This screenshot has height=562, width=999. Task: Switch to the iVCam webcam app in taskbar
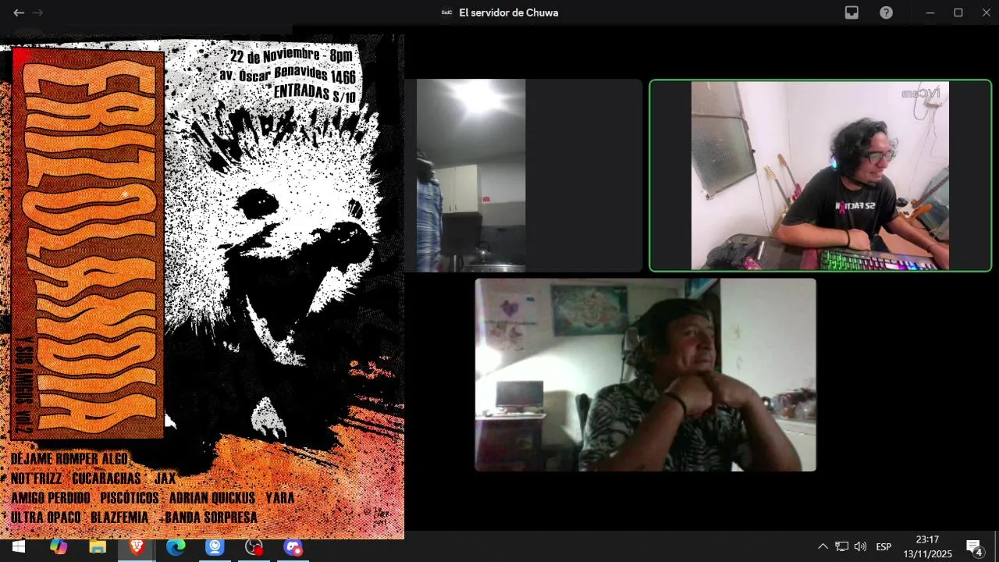(215, 547)
